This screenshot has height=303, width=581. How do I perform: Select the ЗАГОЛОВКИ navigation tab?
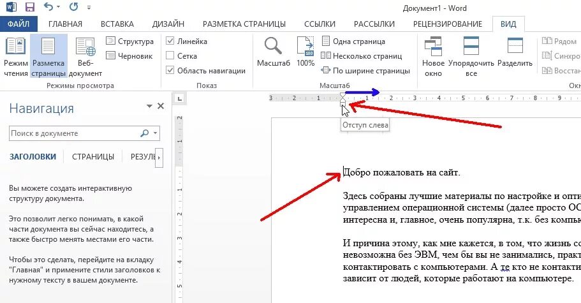33,156
